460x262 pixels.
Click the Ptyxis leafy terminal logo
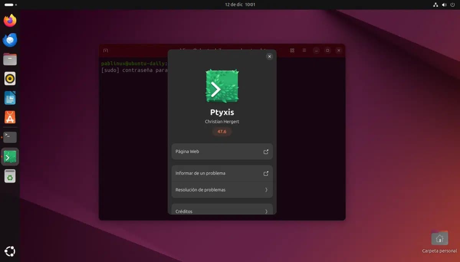point(222,86)
